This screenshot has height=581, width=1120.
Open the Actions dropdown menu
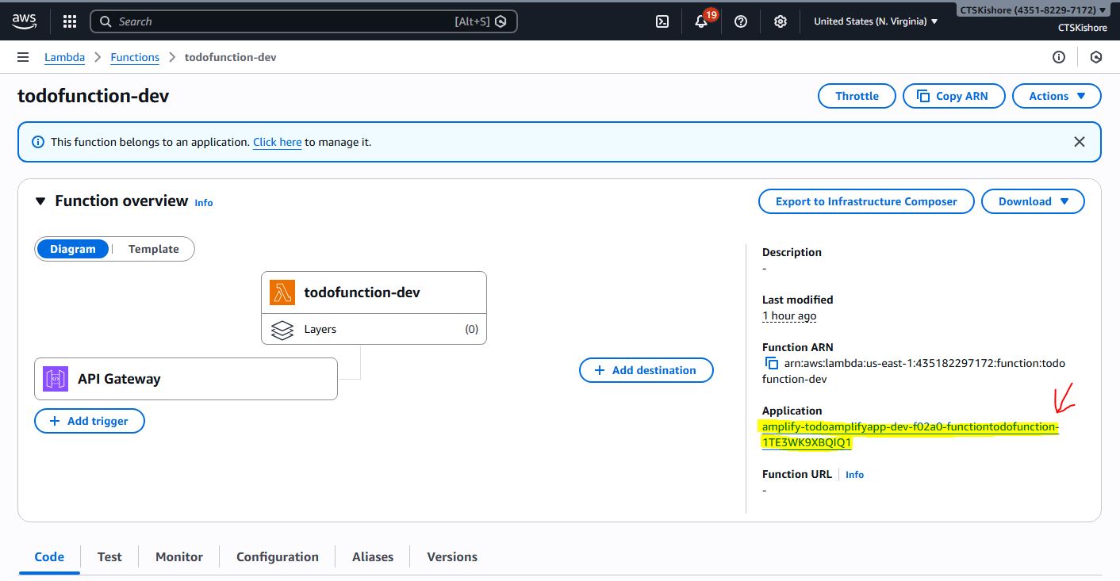(1057, 96)
